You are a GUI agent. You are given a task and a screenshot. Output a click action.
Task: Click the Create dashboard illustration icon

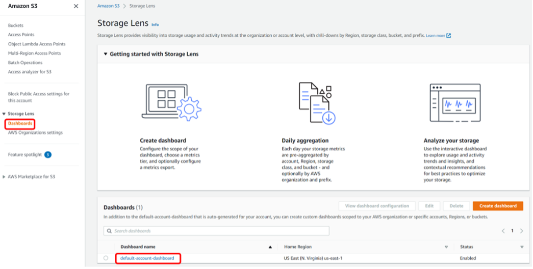pyautogui.click(x=171, y=102)
